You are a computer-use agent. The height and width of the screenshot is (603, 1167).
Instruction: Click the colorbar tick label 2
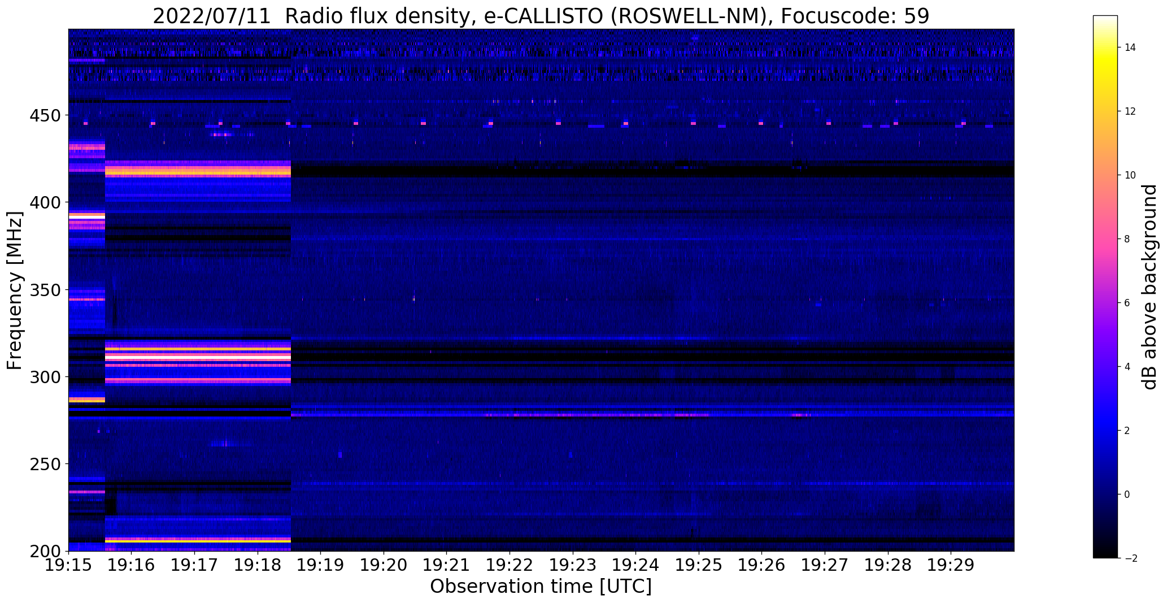(1127, 431)
